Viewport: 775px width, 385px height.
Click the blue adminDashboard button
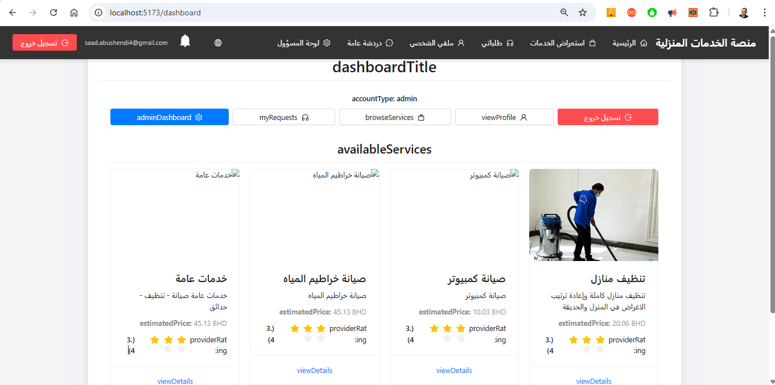tap(170, 117)
